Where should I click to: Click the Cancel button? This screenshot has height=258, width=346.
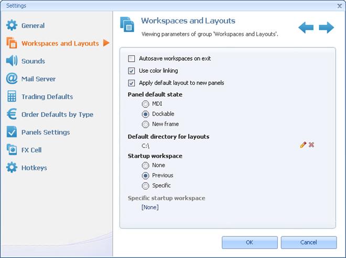pyautogui.click(x=308, y=242)
